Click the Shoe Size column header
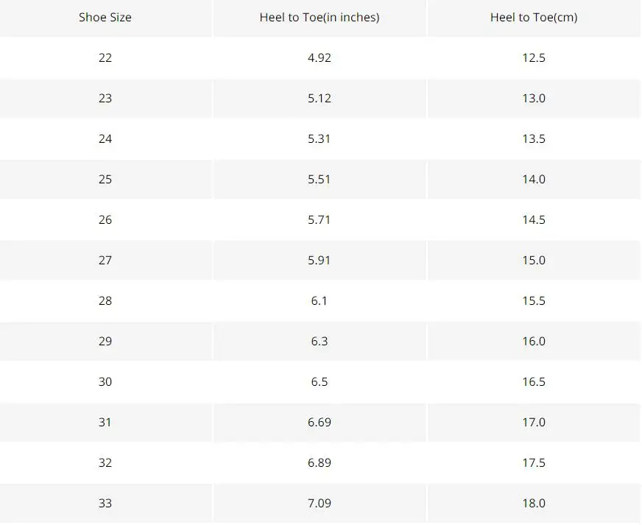Image resolution: width=642 pixels, height=525 pixels. (x=105, y=17)
